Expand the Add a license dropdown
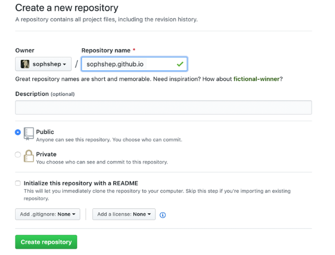The height and width of the screenshot is (255, 335). [x=124, y=214]
